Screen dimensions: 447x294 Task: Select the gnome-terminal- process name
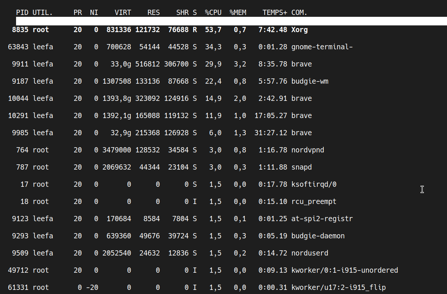[x=322, y=47]
